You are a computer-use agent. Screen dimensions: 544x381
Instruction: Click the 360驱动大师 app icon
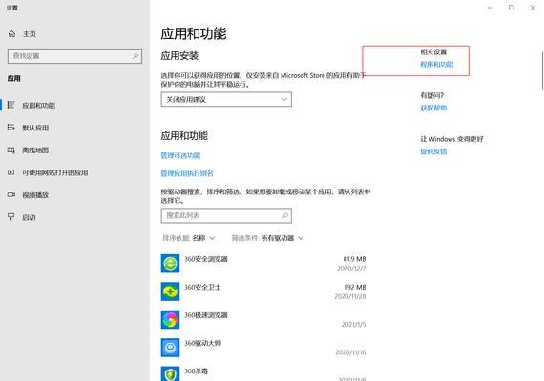coord(170,348)
